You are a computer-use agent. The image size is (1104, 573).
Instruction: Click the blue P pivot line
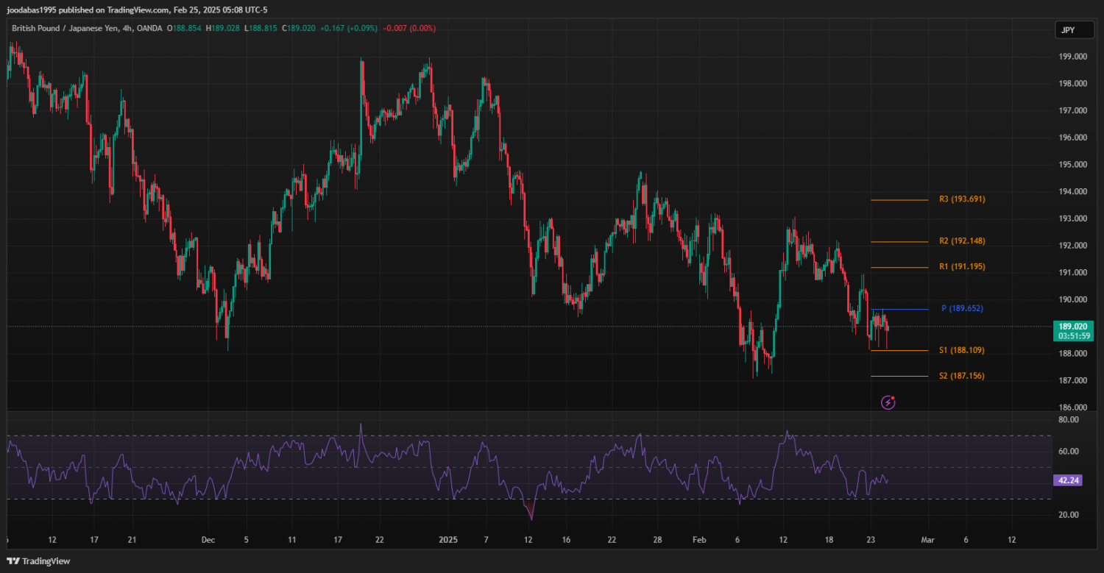899,309
